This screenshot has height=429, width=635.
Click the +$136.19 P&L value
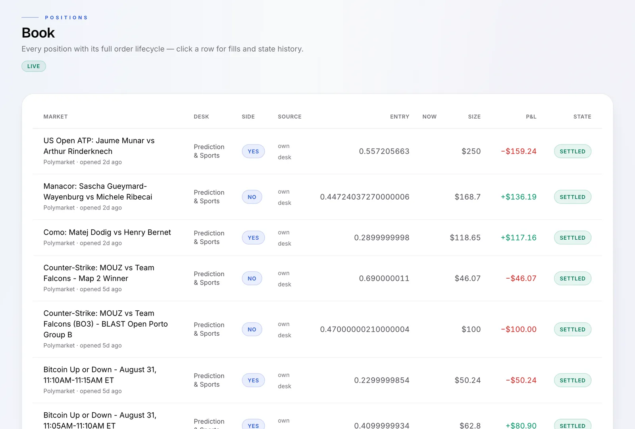coord(519,197)
